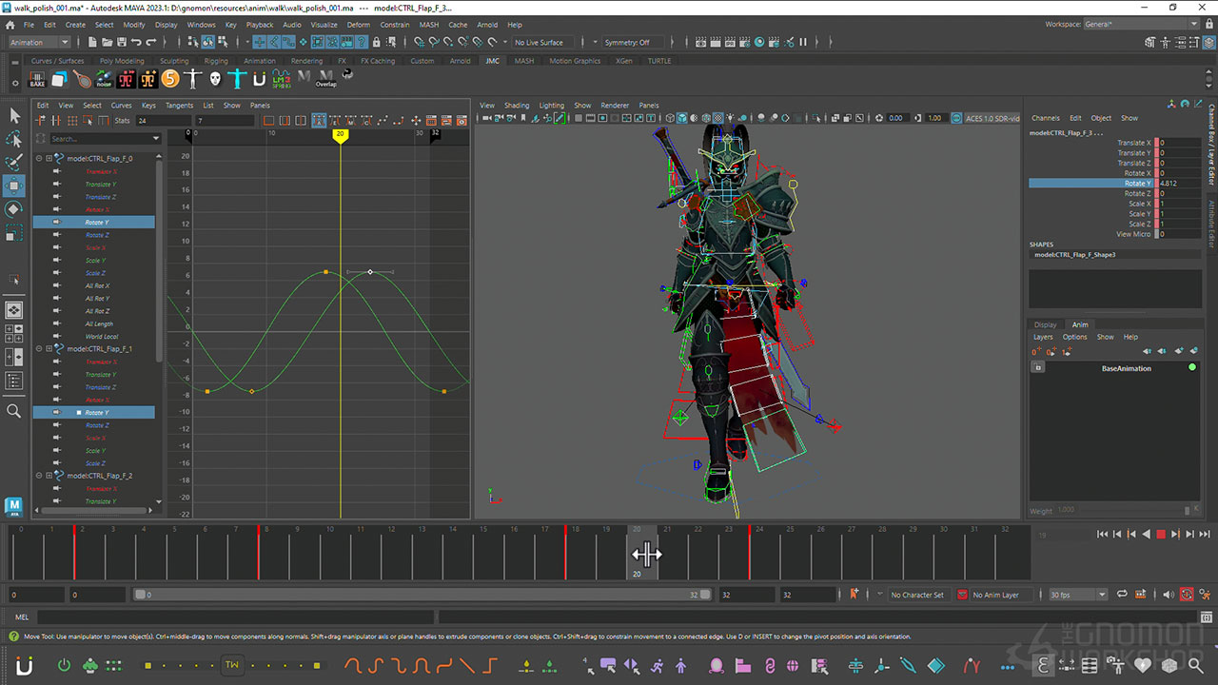Click the LM3 Spring shelf icon

click(x=281, y=79)
